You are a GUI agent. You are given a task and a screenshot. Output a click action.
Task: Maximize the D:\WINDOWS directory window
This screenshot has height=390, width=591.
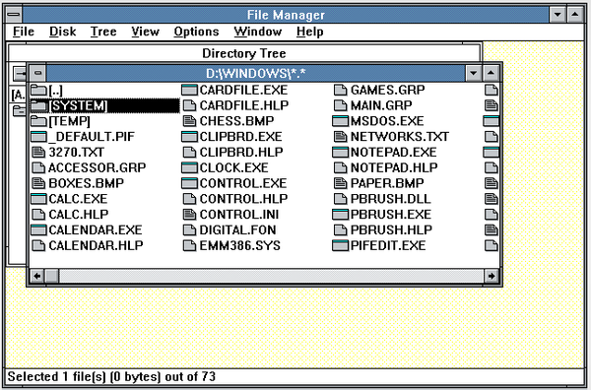(x=491, y=73)
